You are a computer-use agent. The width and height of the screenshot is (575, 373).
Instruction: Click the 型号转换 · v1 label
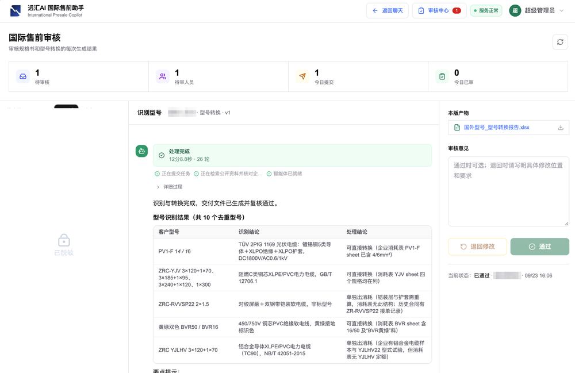click(215, 113)
